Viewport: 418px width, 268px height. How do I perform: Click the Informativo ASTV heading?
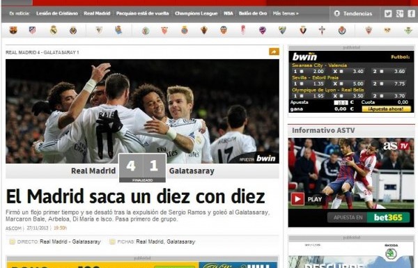click(x=323, y=130)
